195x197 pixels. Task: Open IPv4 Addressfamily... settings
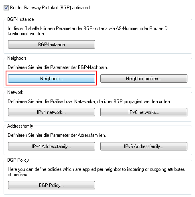point(51,146)
